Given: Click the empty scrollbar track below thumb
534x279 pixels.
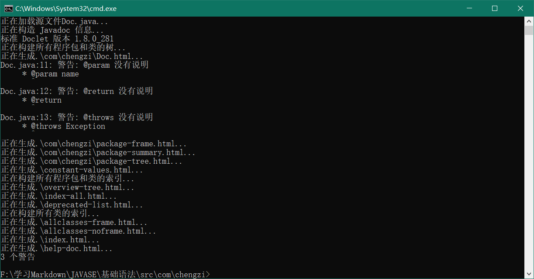Looking at the screenshot, I should 529,153.
